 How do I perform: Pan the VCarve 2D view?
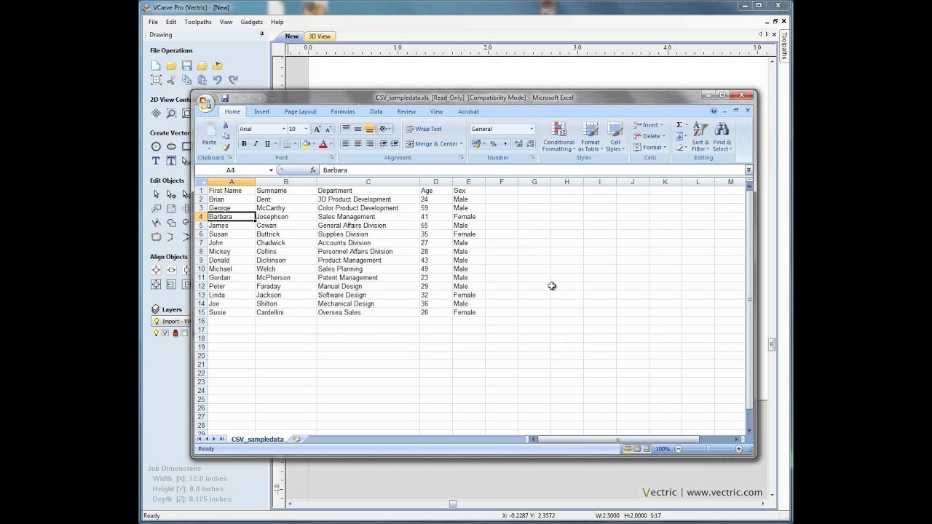156,114
